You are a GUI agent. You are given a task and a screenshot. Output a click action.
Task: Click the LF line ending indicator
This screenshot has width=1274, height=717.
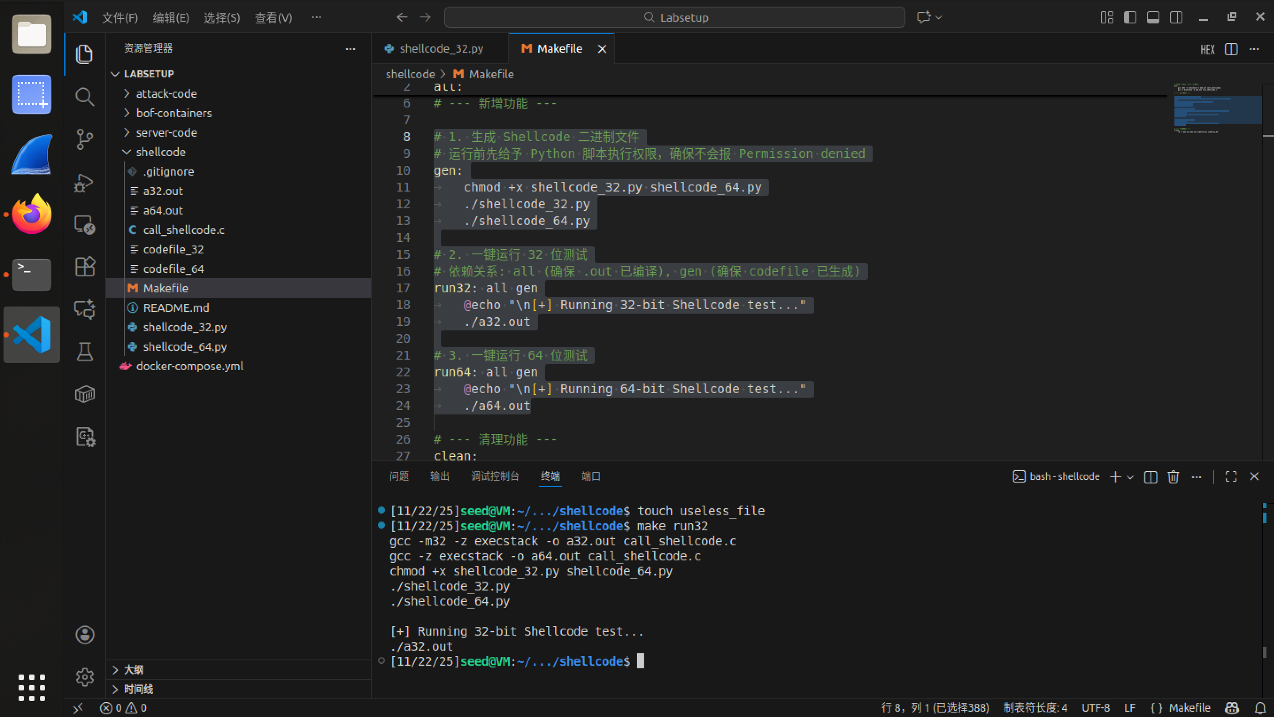1129,708
